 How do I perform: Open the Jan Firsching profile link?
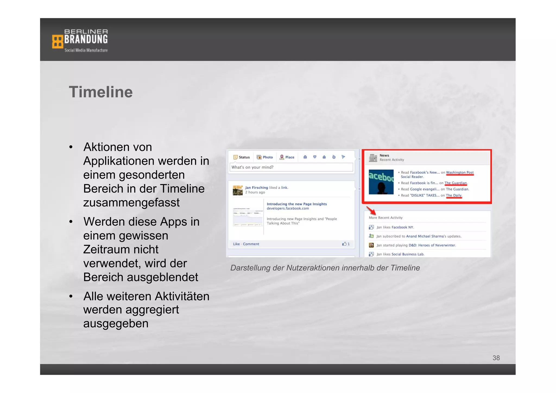coord(256,187)
